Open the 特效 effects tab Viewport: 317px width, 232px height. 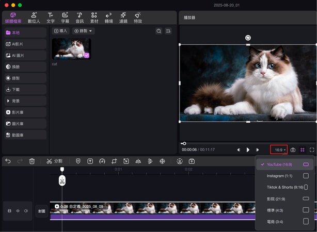click(138, 18)
